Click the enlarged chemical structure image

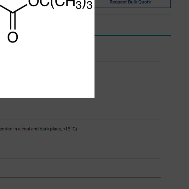click(x=47, y=49)
